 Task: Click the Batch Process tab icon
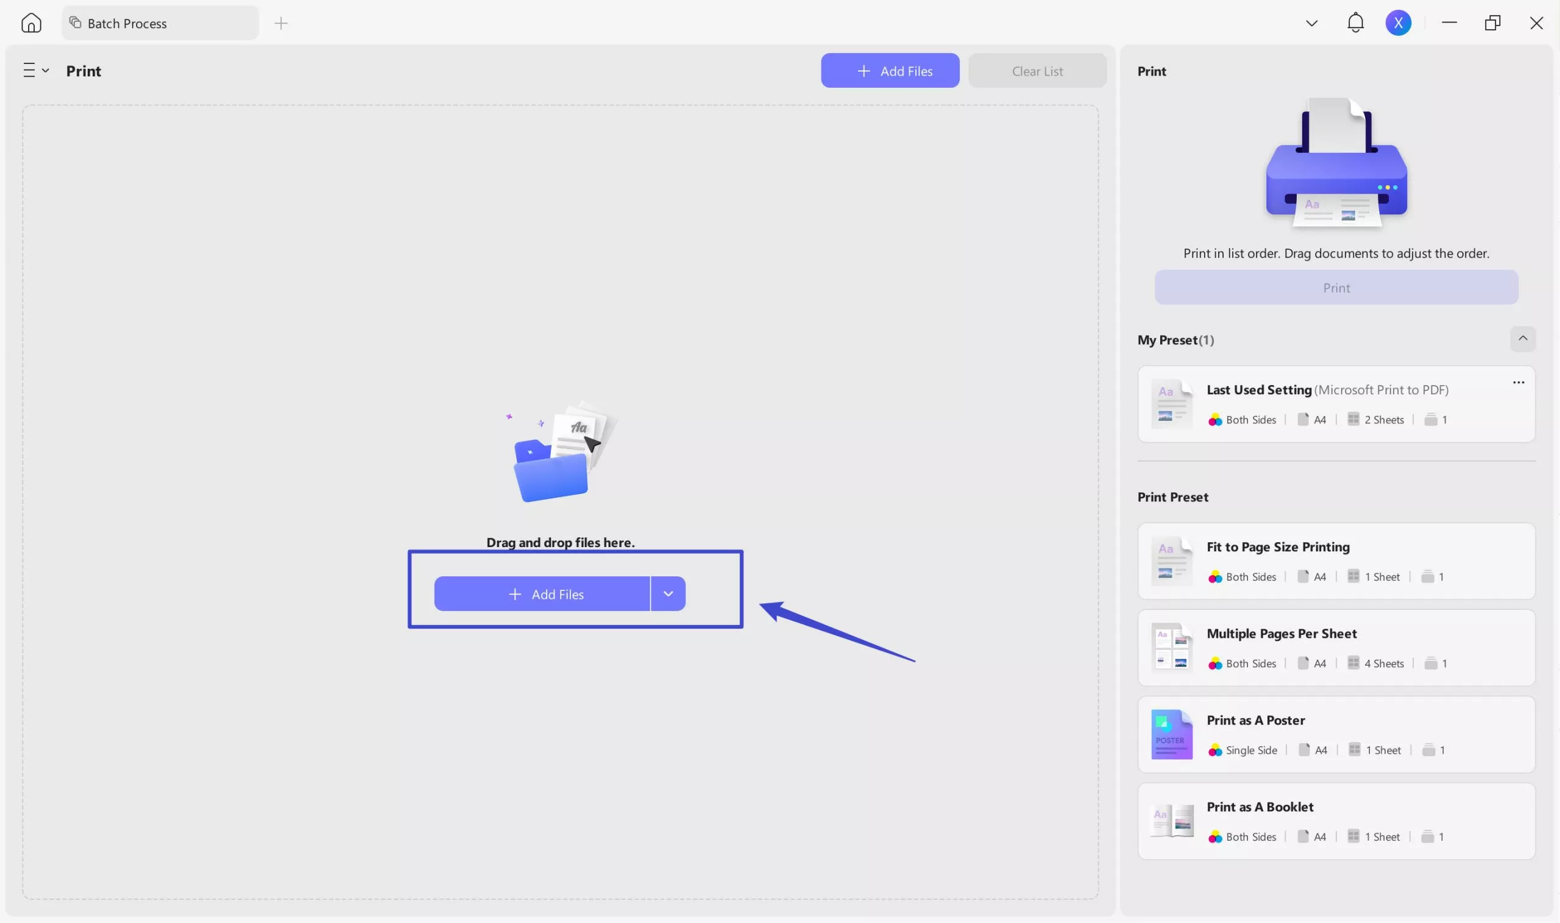(x=76, y=22)
